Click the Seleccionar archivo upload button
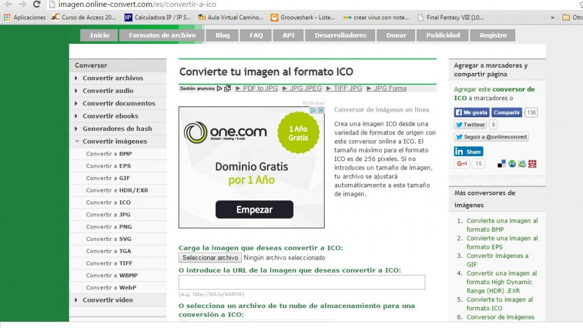The image size is (583, 328). point(210,257)
